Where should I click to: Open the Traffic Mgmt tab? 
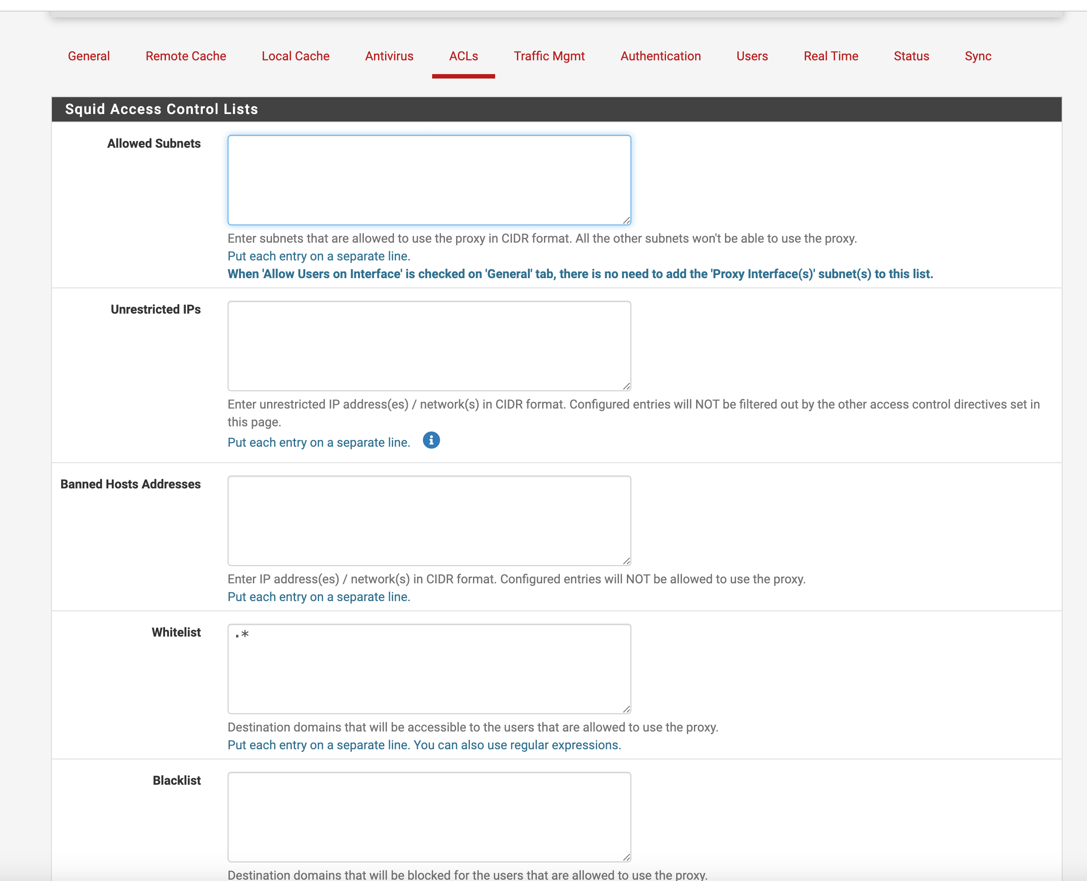(x=549, y=56)
